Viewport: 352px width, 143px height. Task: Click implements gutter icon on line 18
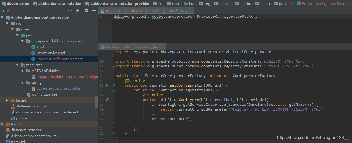(107, 100)
